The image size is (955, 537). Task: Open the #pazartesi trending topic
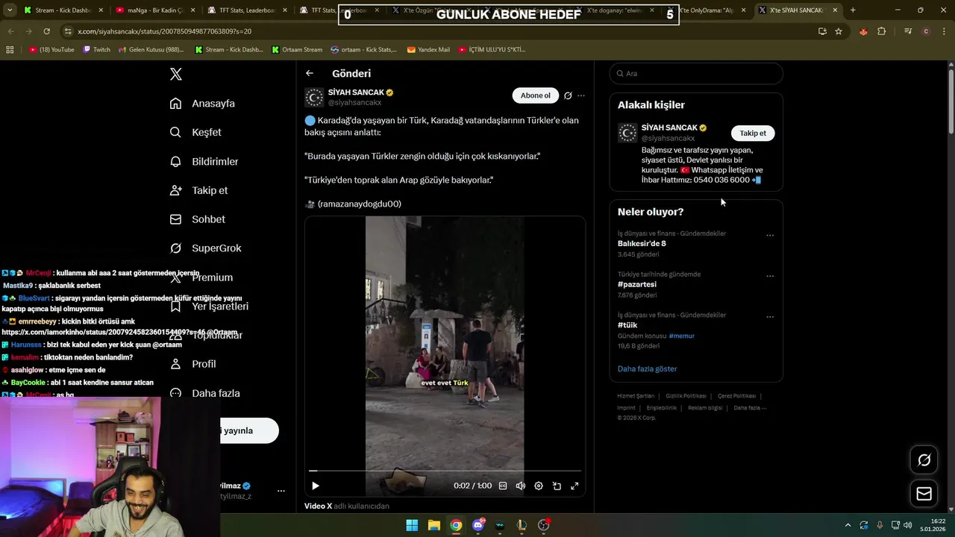pos(637,284)
